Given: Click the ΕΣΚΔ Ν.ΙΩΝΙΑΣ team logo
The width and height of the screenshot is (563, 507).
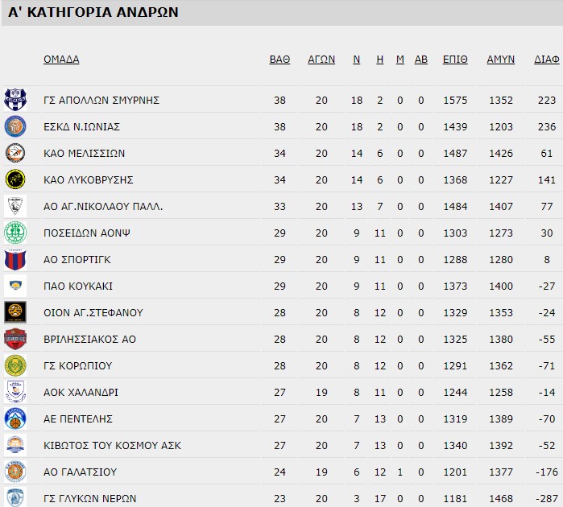Looking at the screenshot, I should coord(15,126).
